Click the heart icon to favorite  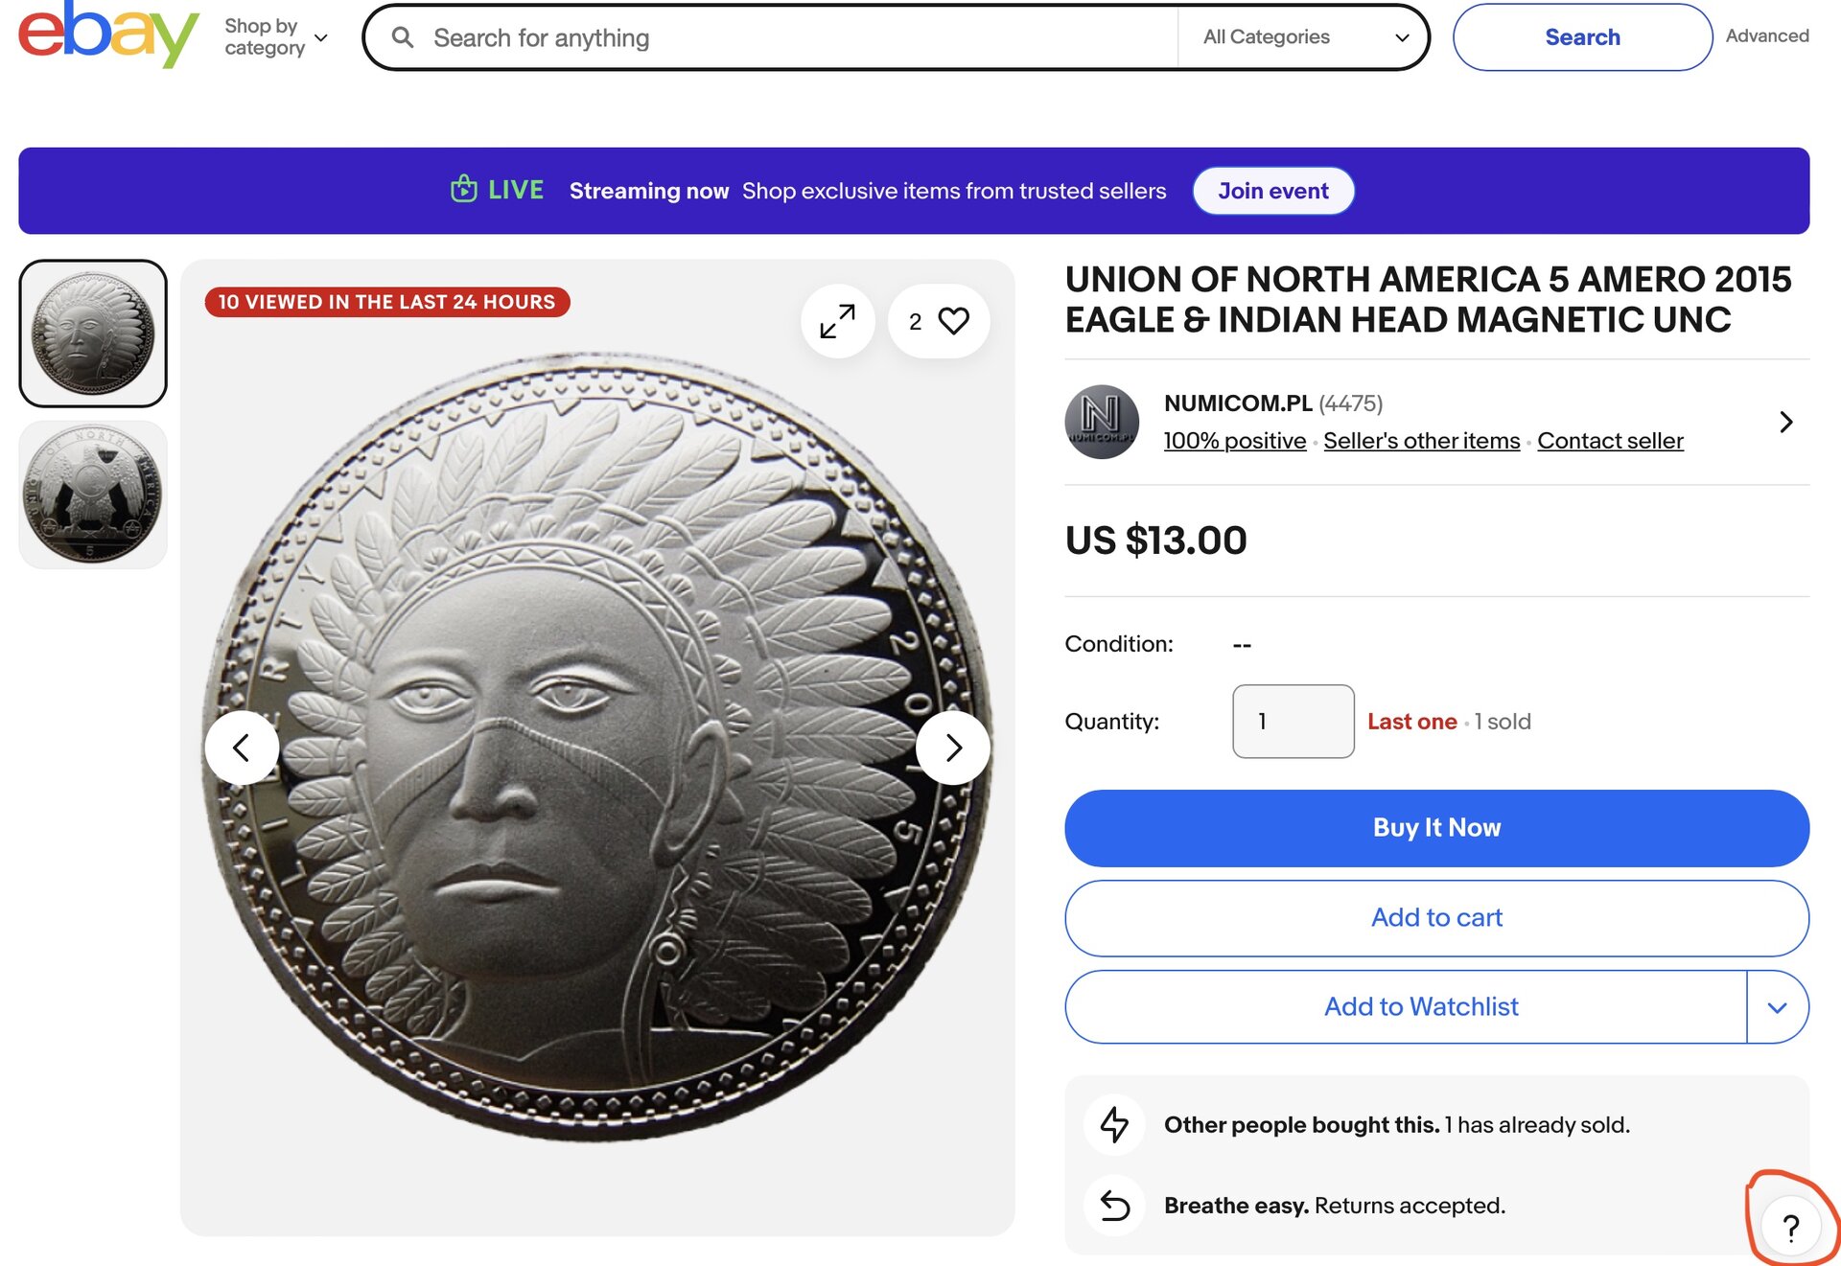[x=953, y=321]
